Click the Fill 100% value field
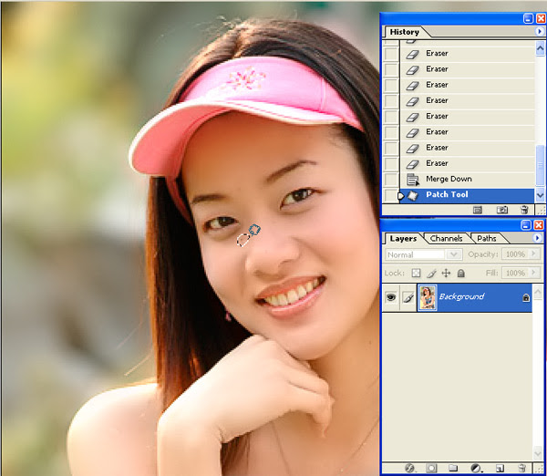Image resolution: width=547 pixels, height=476 pixels. pyautogui.click(x=515, y=273)
